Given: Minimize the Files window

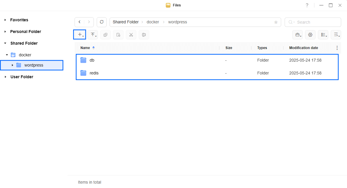Looking at the screenshot, I should click(321, 5).
